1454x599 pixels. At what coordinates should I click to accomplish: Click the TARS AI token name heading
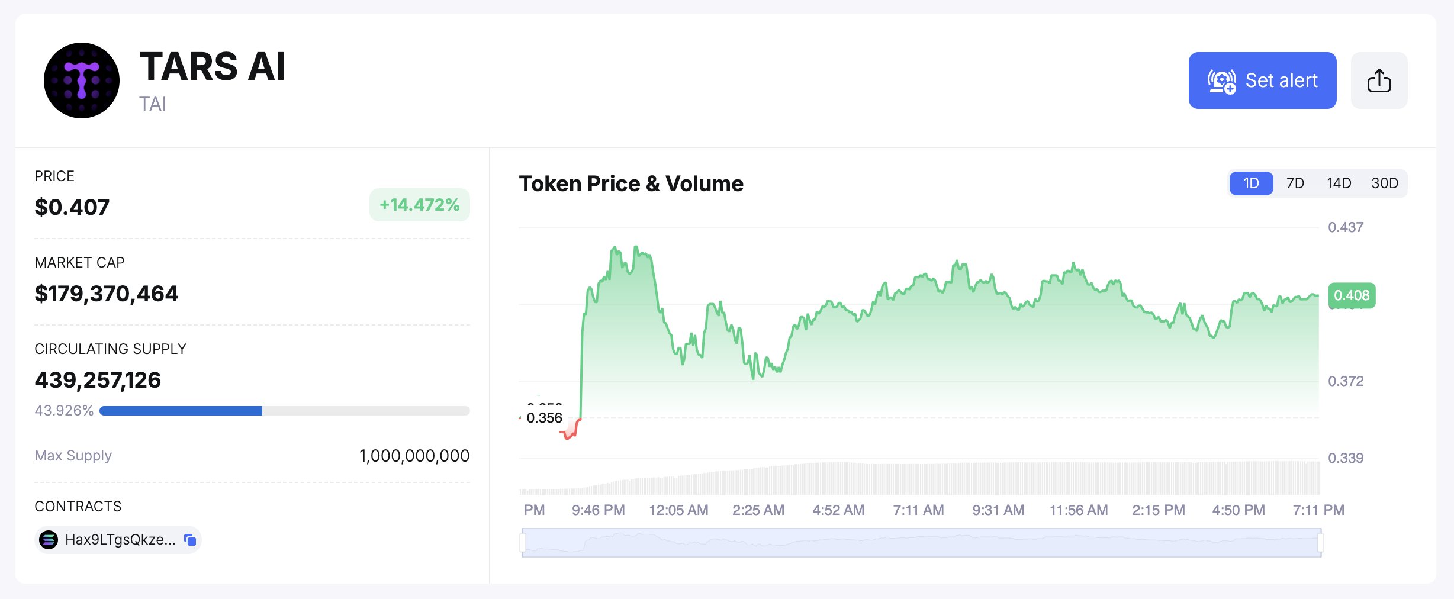(x=213, y=66)
